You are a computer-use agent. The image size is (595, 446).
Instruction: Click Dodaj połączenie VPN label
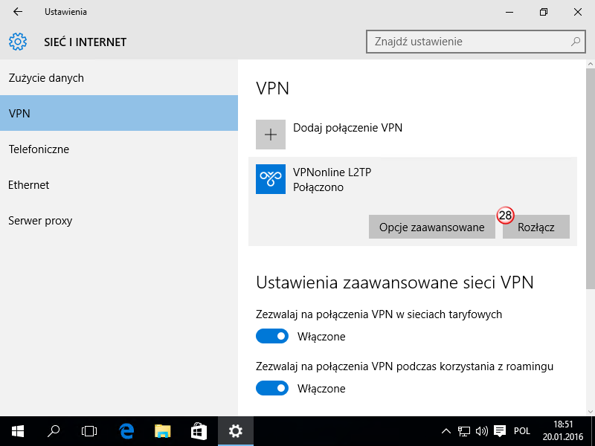click(347, 128)
